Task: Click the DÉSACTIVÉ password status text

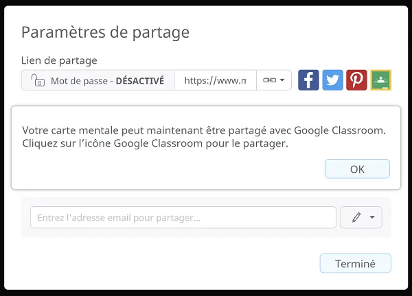Action: pos(139,81)
